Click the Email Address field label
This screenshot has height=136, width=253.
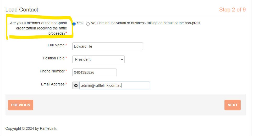coord(53,84)
